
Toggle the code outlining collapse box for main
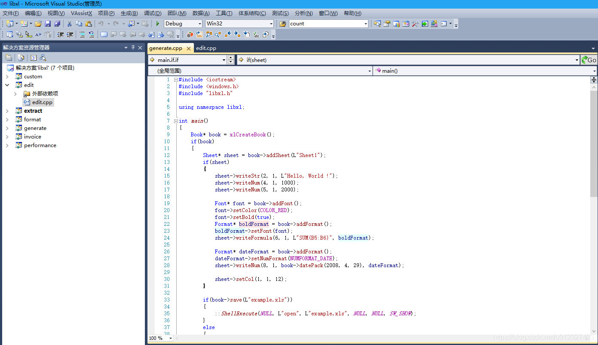pos(176,121)
